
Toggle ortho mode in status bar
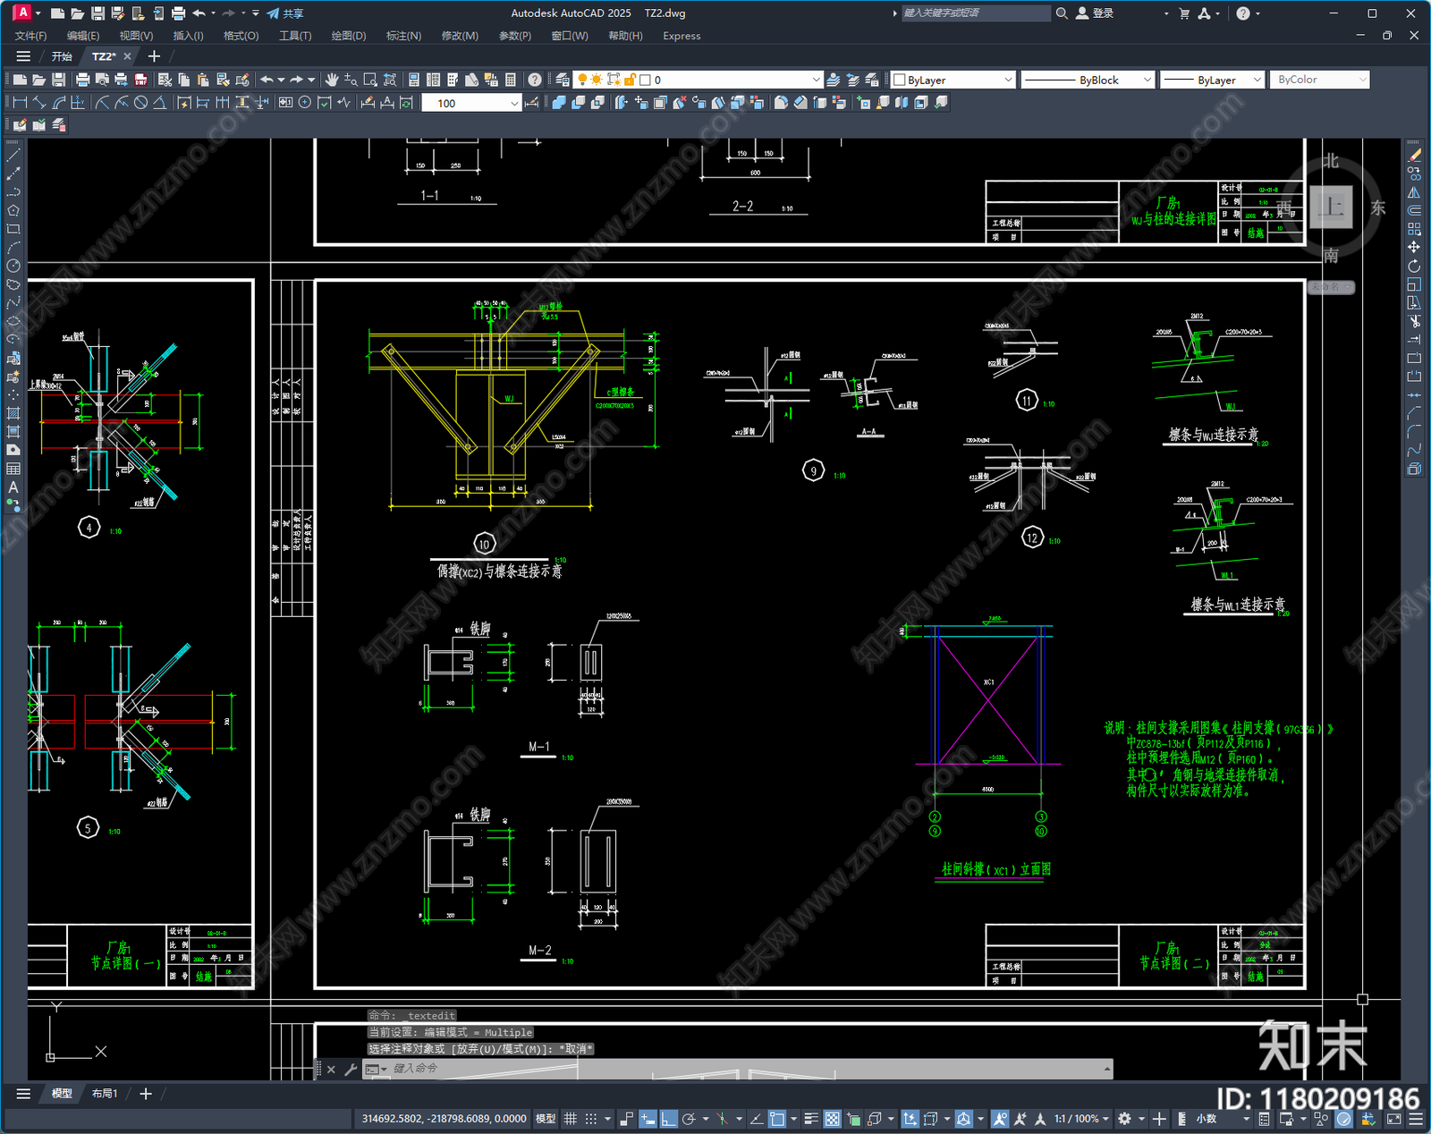point(669,1119)
